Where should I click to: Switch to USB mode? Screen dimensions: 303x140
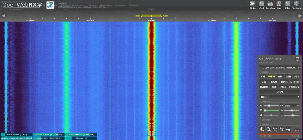click(x=296, y=76)
